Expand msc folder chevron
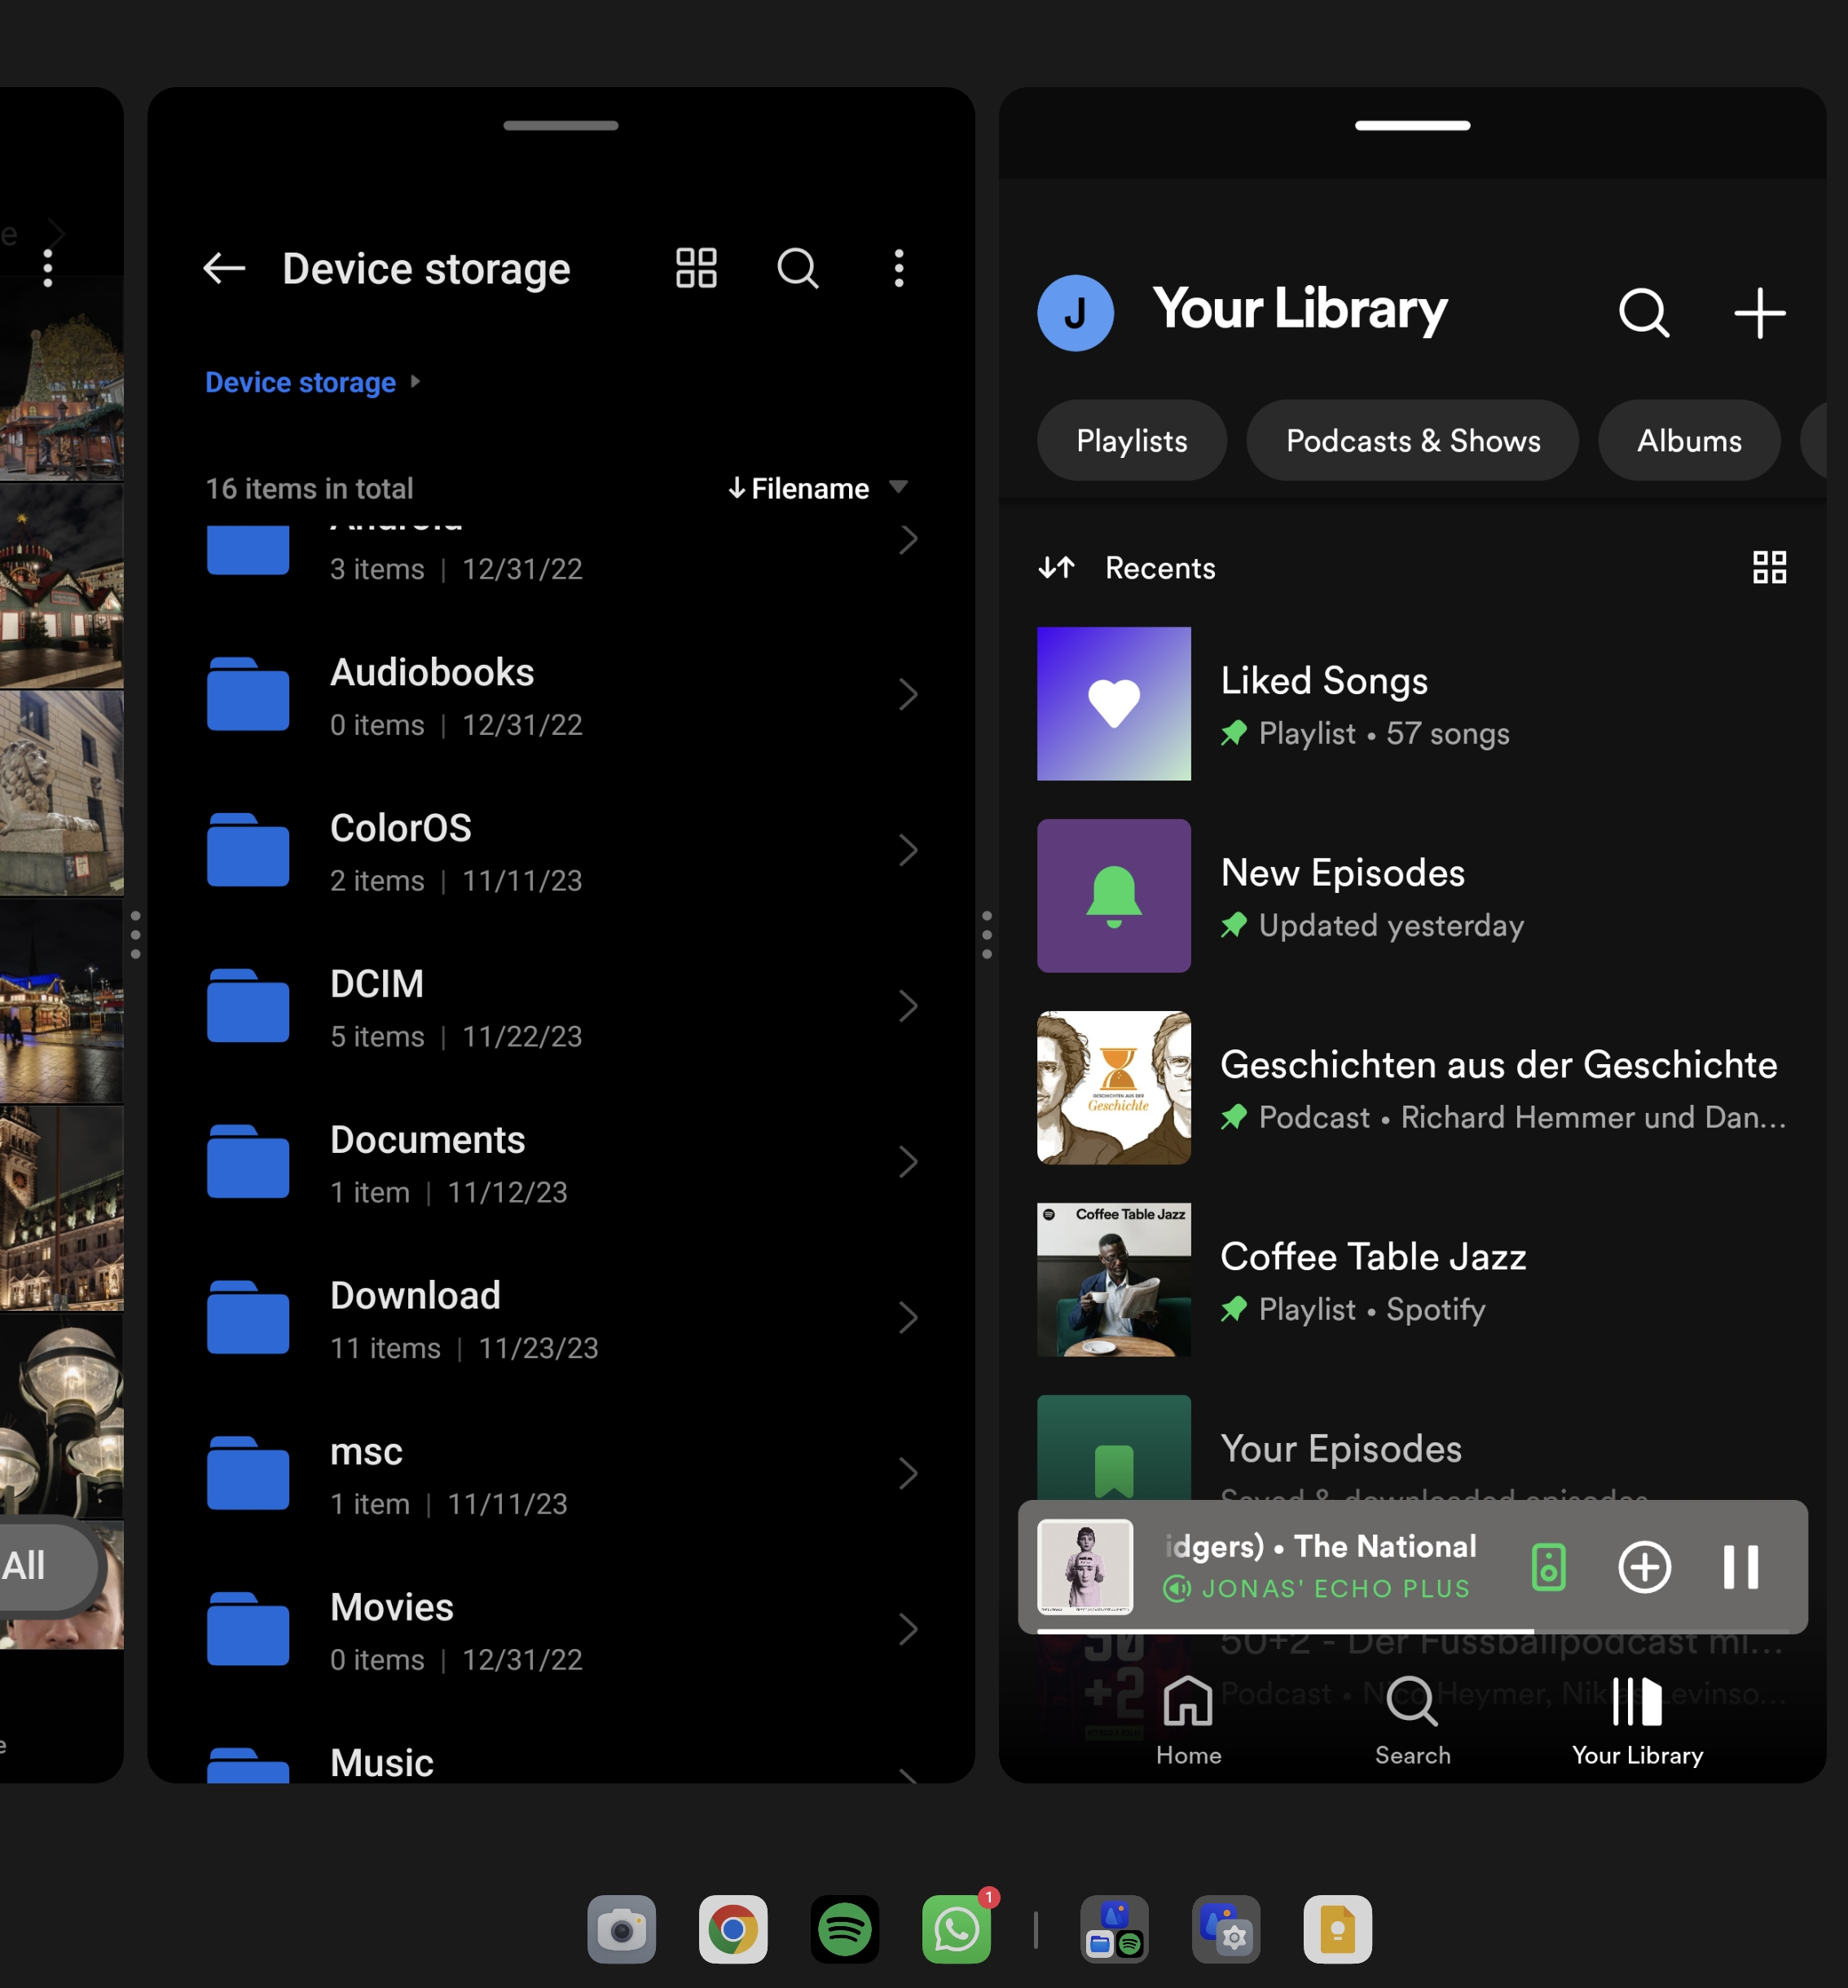The height and width of the screenshot is (1988, 1848). [907, 1474]
